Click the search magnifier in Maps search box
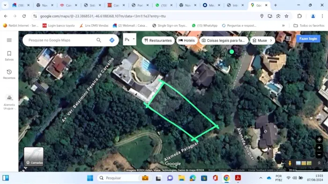The width and height of the screenshot is (328, 184). click(x=99, y=40)
